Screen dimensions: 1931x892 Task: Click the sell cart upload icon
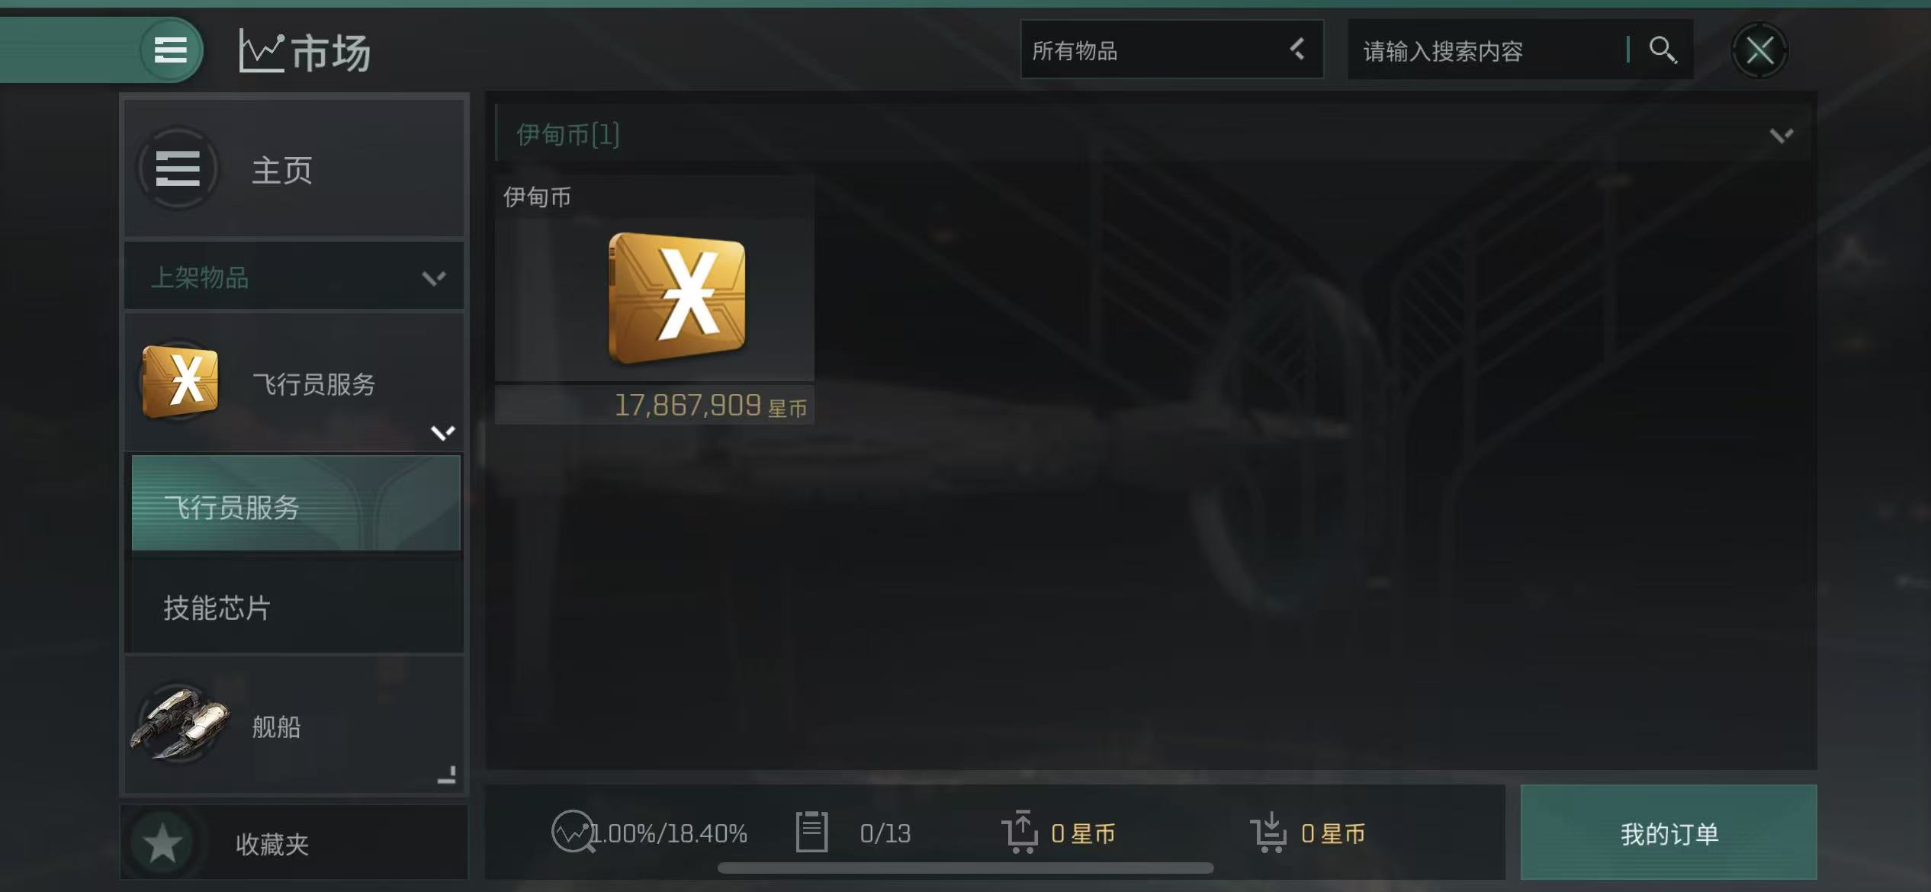click(x=1020, y=832)
